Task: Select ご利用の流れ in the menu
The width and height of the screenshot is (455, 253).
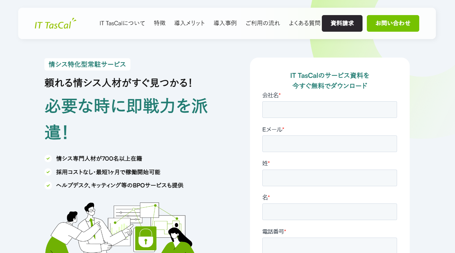Action: [x=263, y=23]
